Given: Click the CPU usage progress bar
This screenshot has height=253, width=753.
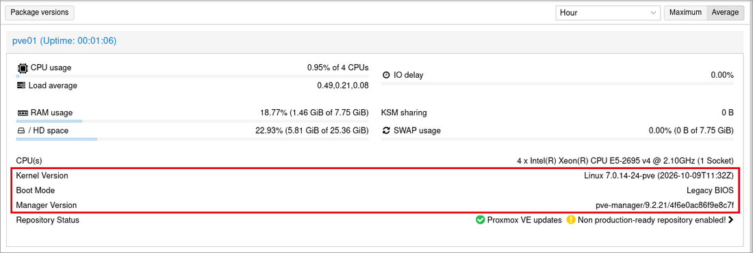Looking at the screenshot, I should click(x=192, y=76).
